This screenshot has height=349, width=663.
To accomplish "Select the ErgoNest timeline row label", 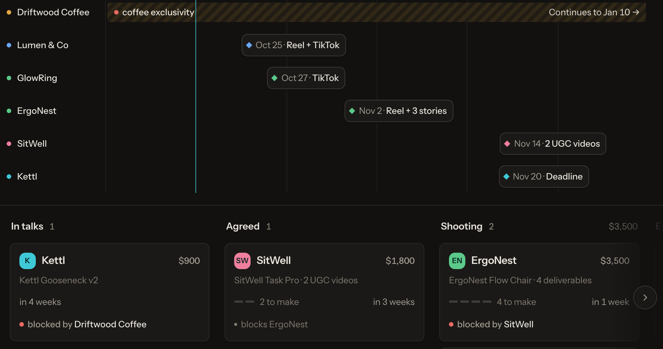I will tap(37, 111).
